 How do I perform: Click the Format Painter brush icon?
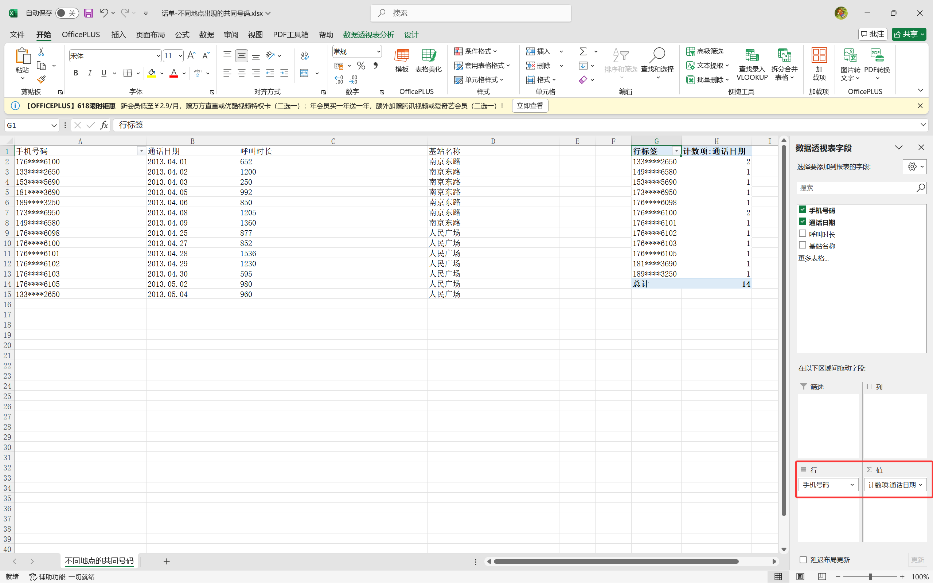click(41, 79)
